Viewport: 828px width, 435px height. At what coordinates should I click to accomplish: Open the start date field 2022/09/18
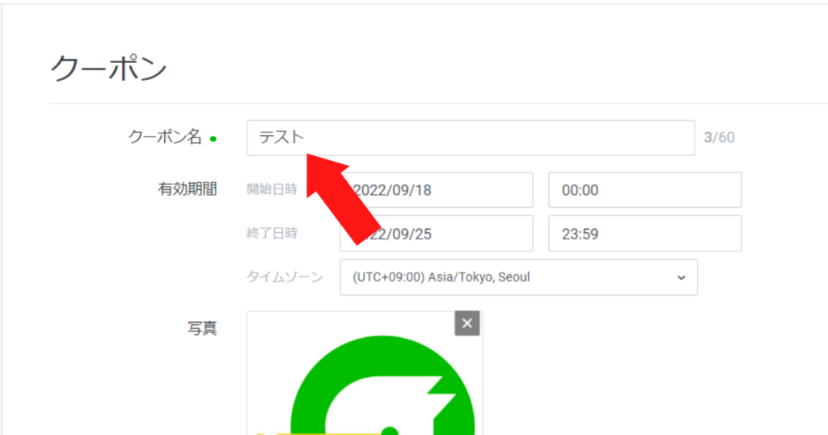pos(436,190)
